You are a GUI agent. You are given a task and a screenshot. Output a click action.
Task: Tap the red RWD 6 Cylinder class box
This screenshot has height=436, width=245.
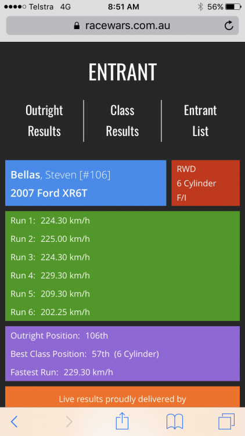[206, 183]
